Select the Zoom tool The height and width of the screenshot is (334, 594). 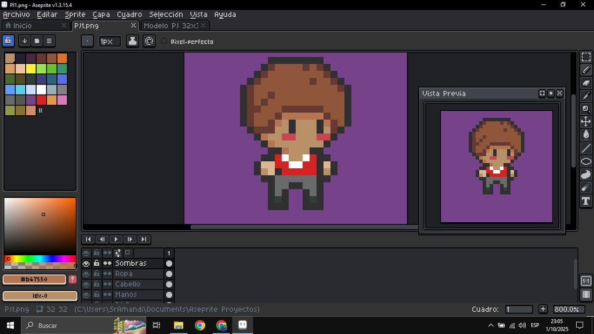(586, 109)
